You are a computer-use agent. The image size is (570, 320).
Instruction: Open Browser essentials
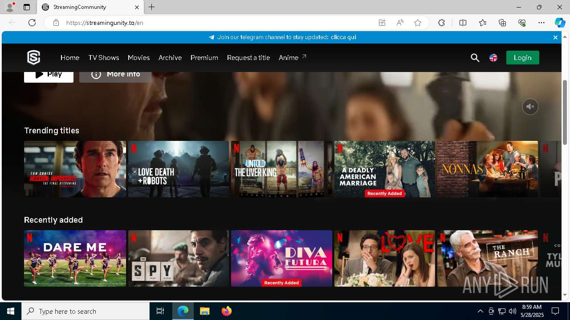click(x=522, y=23)
